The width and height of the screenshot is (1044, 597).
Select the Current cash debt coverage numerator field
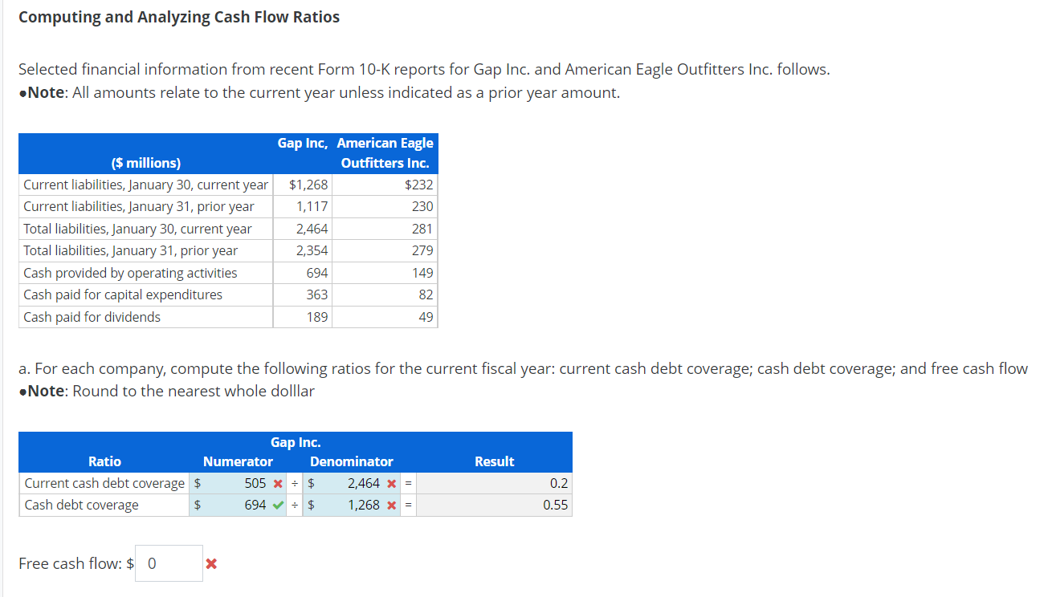pyautogui.click(x=238, y=484)
